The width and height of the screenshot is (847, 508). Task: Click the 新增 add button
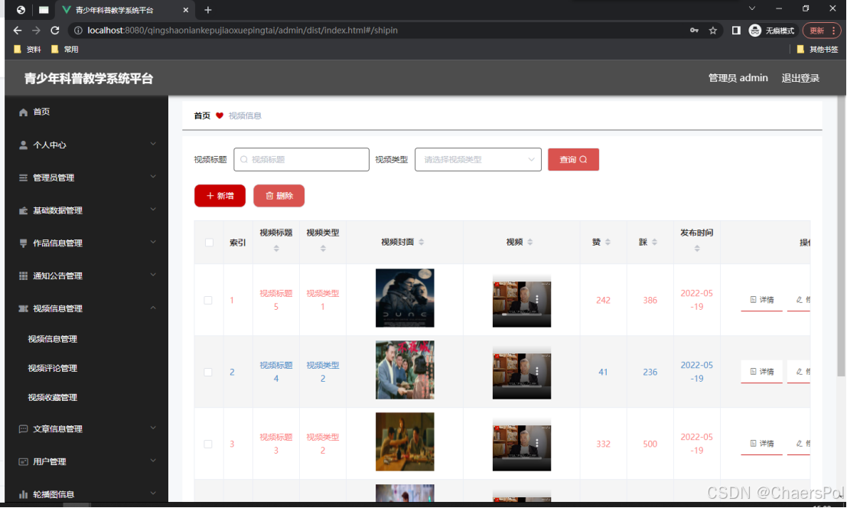[220, 195]
